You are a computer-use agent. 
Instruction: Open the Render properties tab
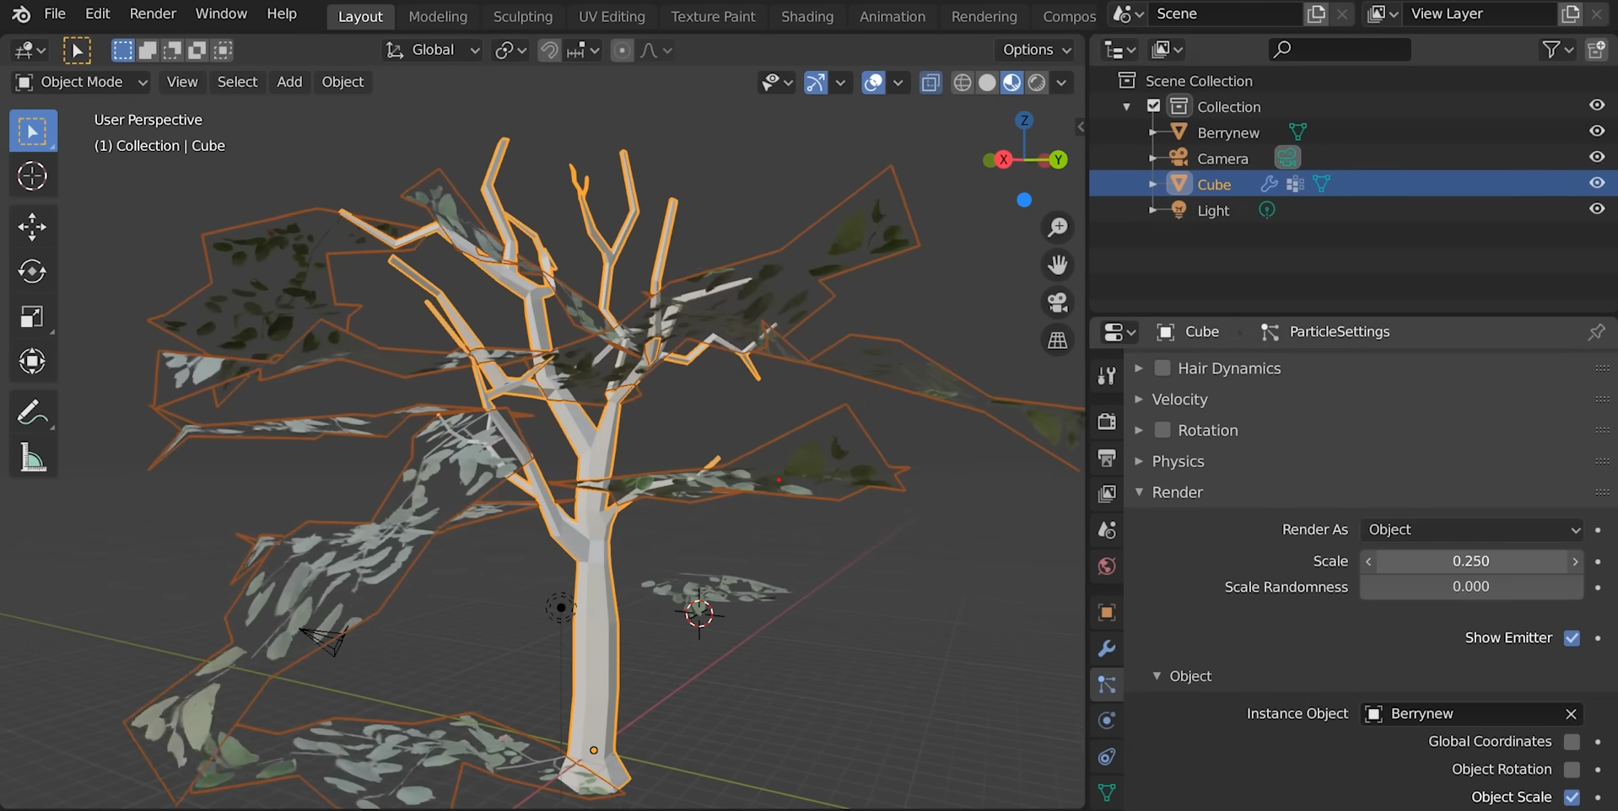coord(1106,421)
